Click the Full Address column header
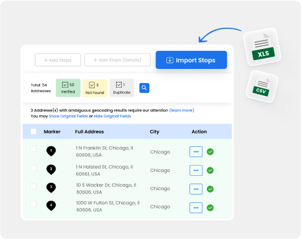 (90, 131)
